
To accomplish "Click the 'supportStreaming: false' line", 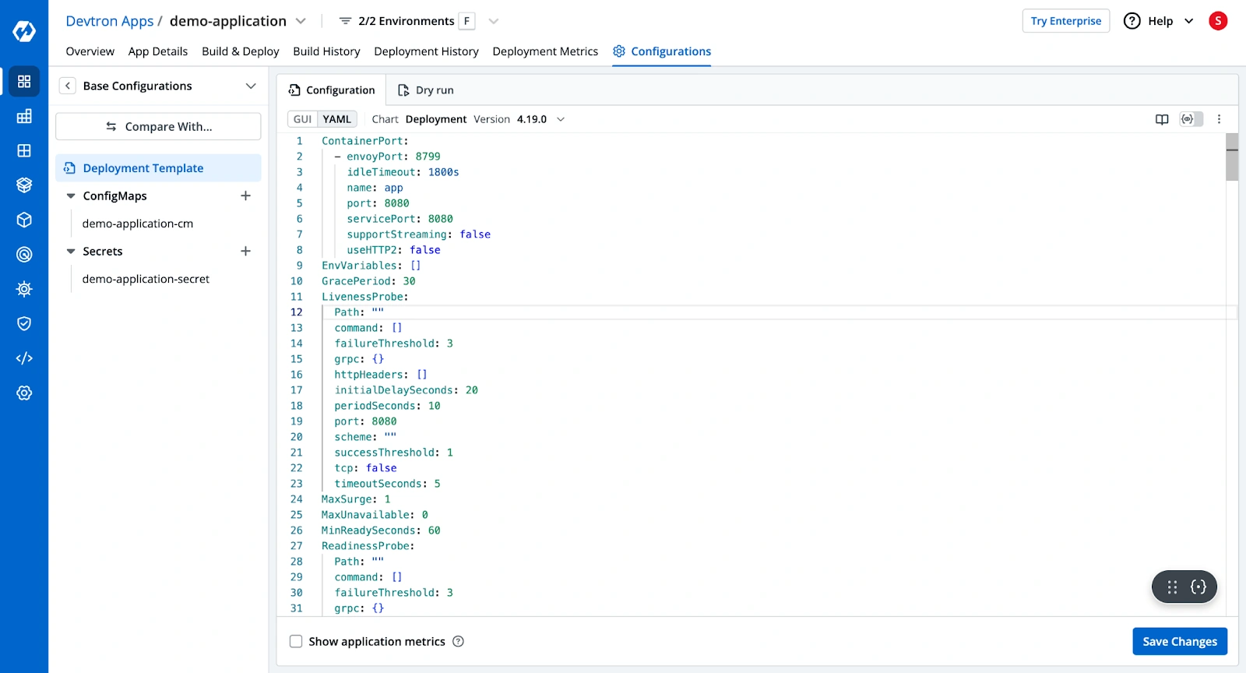I will pos(418,234).
